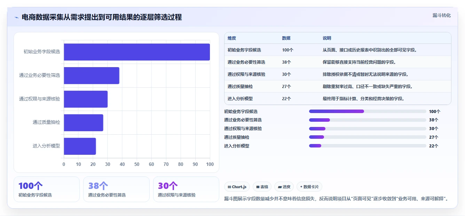Click the 100个 value in the table
Image resolution: width=465 pixels, height=216 pixels.
pos(287,50)
